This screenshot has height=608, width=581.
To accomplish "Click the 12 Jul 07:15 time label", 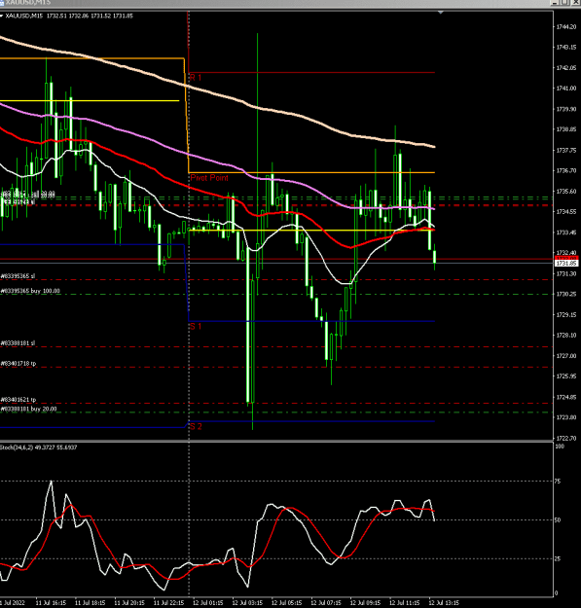I will pos(326,603).
